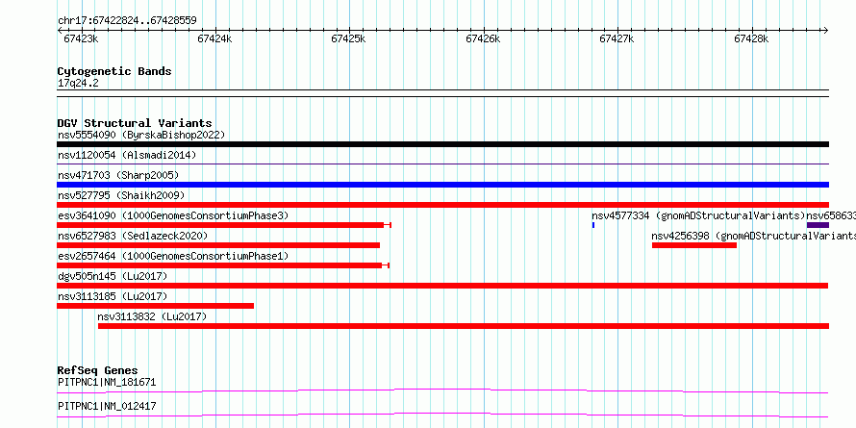This screenshot has height=428, width=856.
Task: Click the nsv4256398 gnomAD variant label
Action: point(753,236)
